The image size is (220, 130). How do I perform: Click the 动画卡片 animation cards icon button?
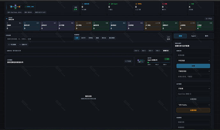click(23, 45)
